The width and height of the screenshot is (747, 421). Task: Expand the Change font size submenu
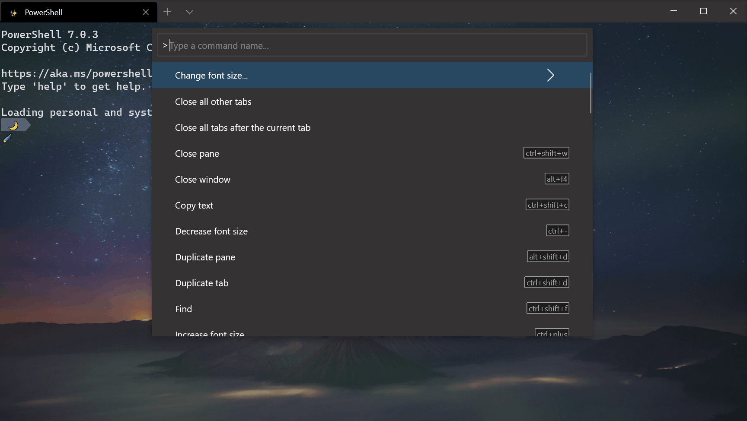point(211,75)
